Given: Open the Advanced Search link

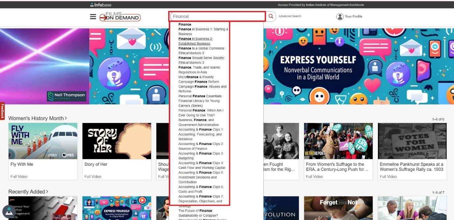Looking at the screenshot, I should click(x=290, y=16).
